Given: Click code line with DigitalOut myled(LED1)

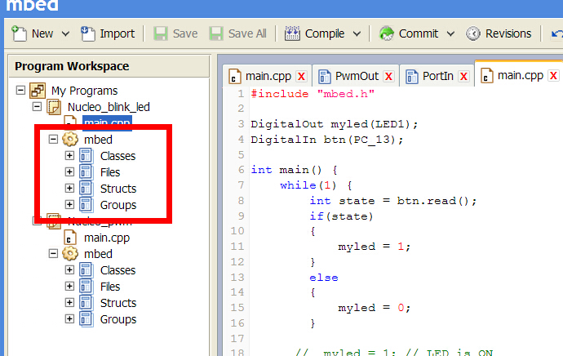Looking at the screenshot, I should 335,124.
